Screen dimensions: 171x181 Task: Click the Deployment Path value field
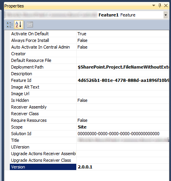click(x=123, y=67)
